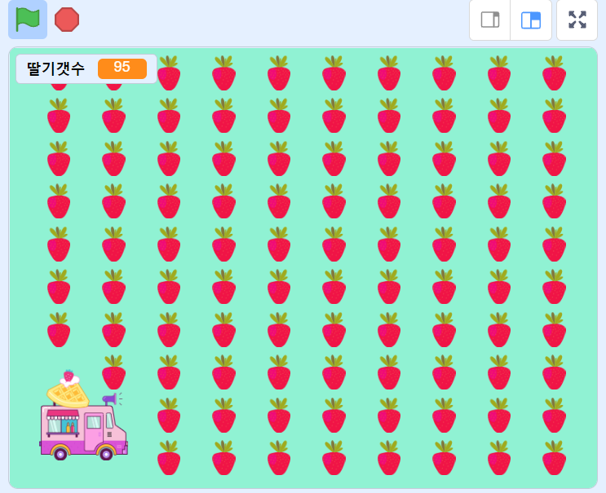Image resolution: width=606 pixels, height=493 pixels.
Task: Click the green flag to start
Action: tap(28, 20)
